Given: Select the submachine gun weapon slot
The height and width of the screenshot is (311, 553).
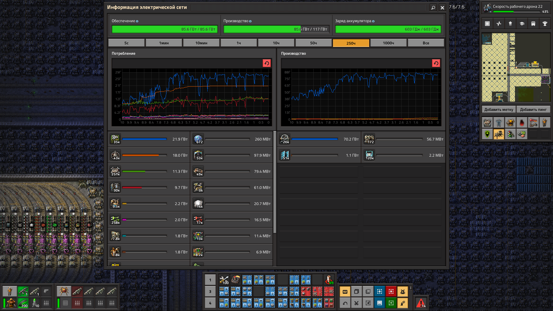Looking at the screenshot, I should (23, 291).
